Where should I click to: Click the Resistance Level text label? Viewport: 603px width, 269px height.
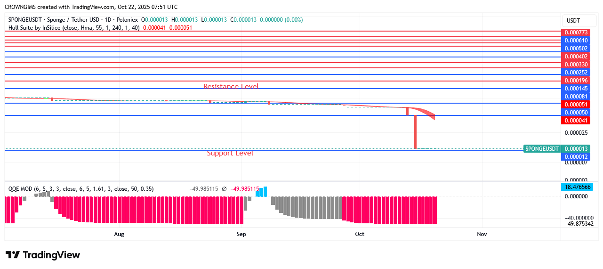tap(231, 86)
